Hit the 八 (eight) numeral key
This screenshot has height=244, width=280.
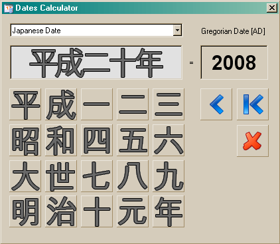click(x=133, y=176)
